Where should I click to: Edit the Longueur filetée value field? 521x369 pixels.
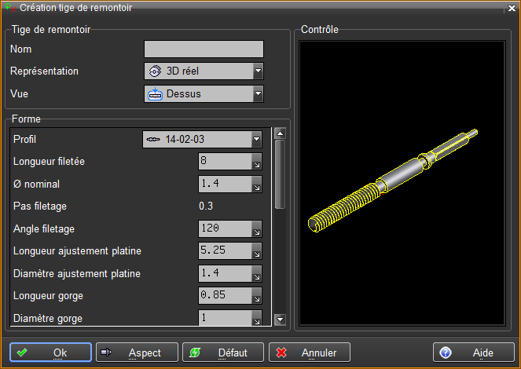click(x=226, y=161)
